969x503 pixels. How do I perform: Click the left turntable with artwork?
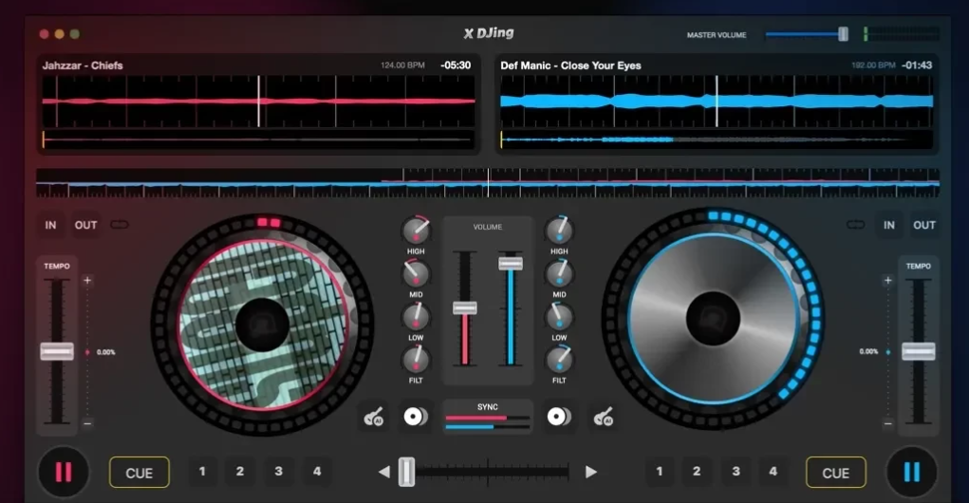pyautogui.click(x=263, y=324)
